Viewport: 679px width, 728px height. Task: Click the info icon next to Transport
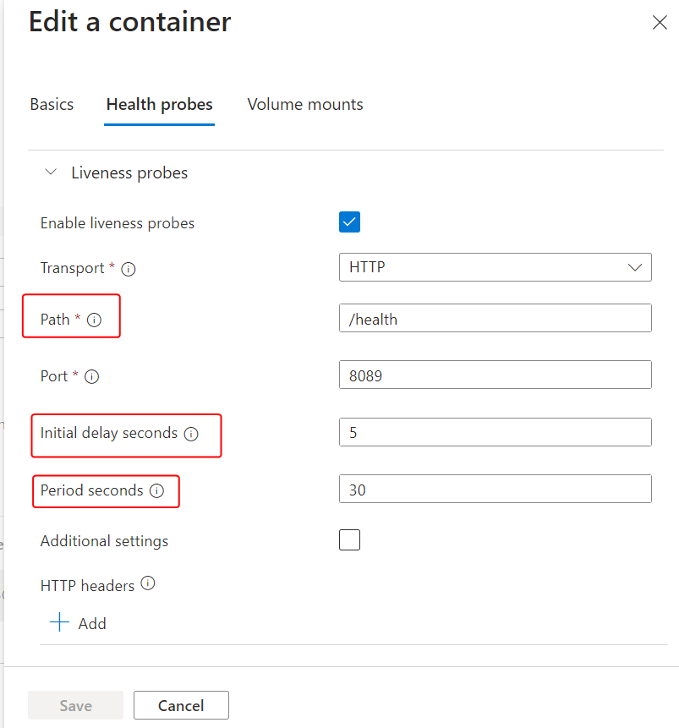click(129, 269)
